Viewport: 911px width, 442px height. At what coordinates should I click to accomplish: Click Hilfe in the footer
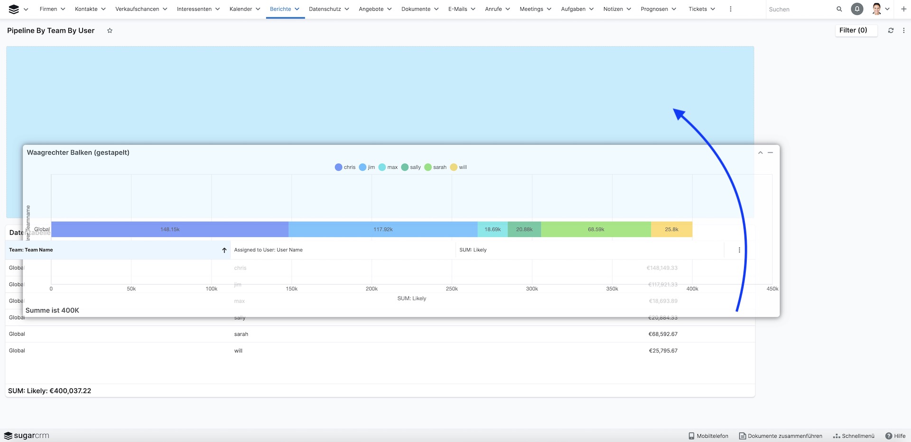(895, 436)
